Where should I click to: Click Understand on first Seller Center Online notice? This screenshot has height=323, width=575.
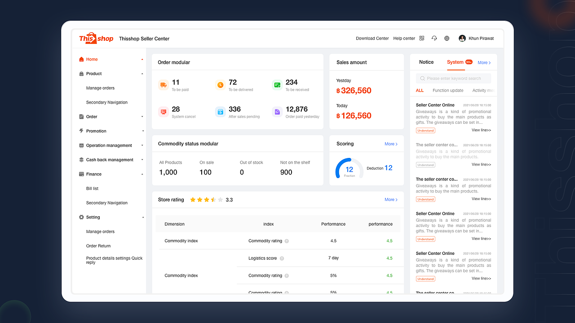pos(425,131)
